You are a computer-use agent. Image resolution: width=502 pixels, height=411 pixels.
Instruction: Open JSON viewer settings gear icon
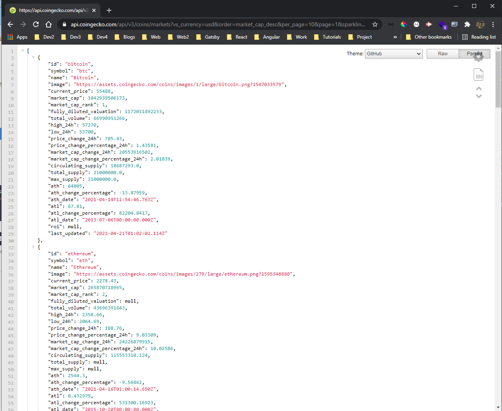479,57
